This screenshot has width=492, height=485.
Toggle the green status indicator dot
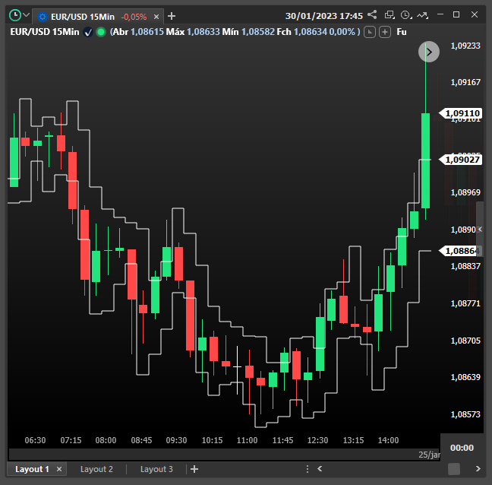[100, 32]
